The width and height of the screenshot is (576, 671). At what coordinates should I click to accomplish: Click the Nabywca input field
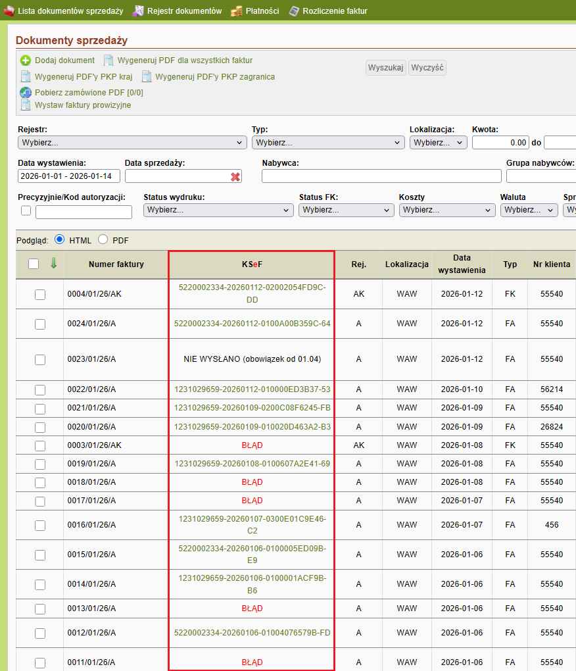(x=381, y=176)
